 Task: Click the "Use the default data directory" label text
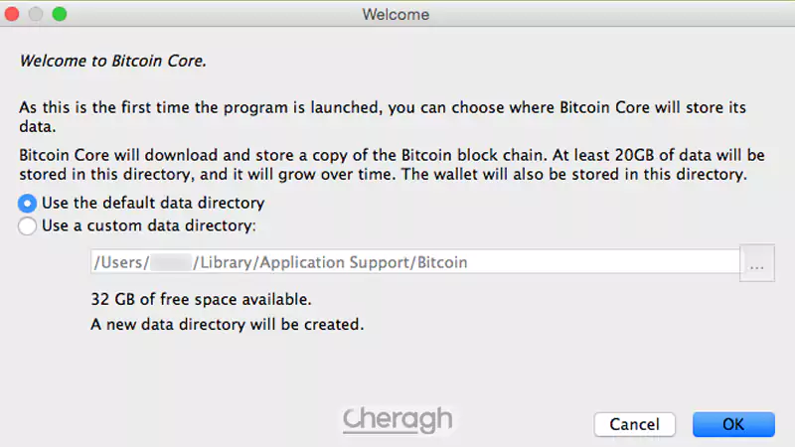tap(153, 204)
